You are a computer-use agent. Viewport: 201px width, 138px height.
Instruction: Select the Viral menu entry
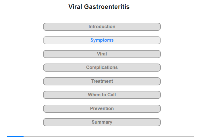tap(102, 54)
